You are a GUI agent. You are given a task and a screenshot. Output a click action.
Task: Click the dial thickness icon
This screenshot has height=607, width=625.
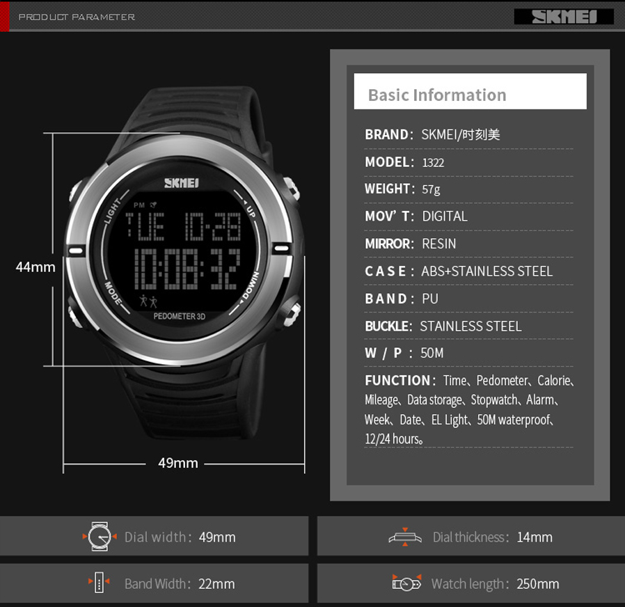point(405,537)
